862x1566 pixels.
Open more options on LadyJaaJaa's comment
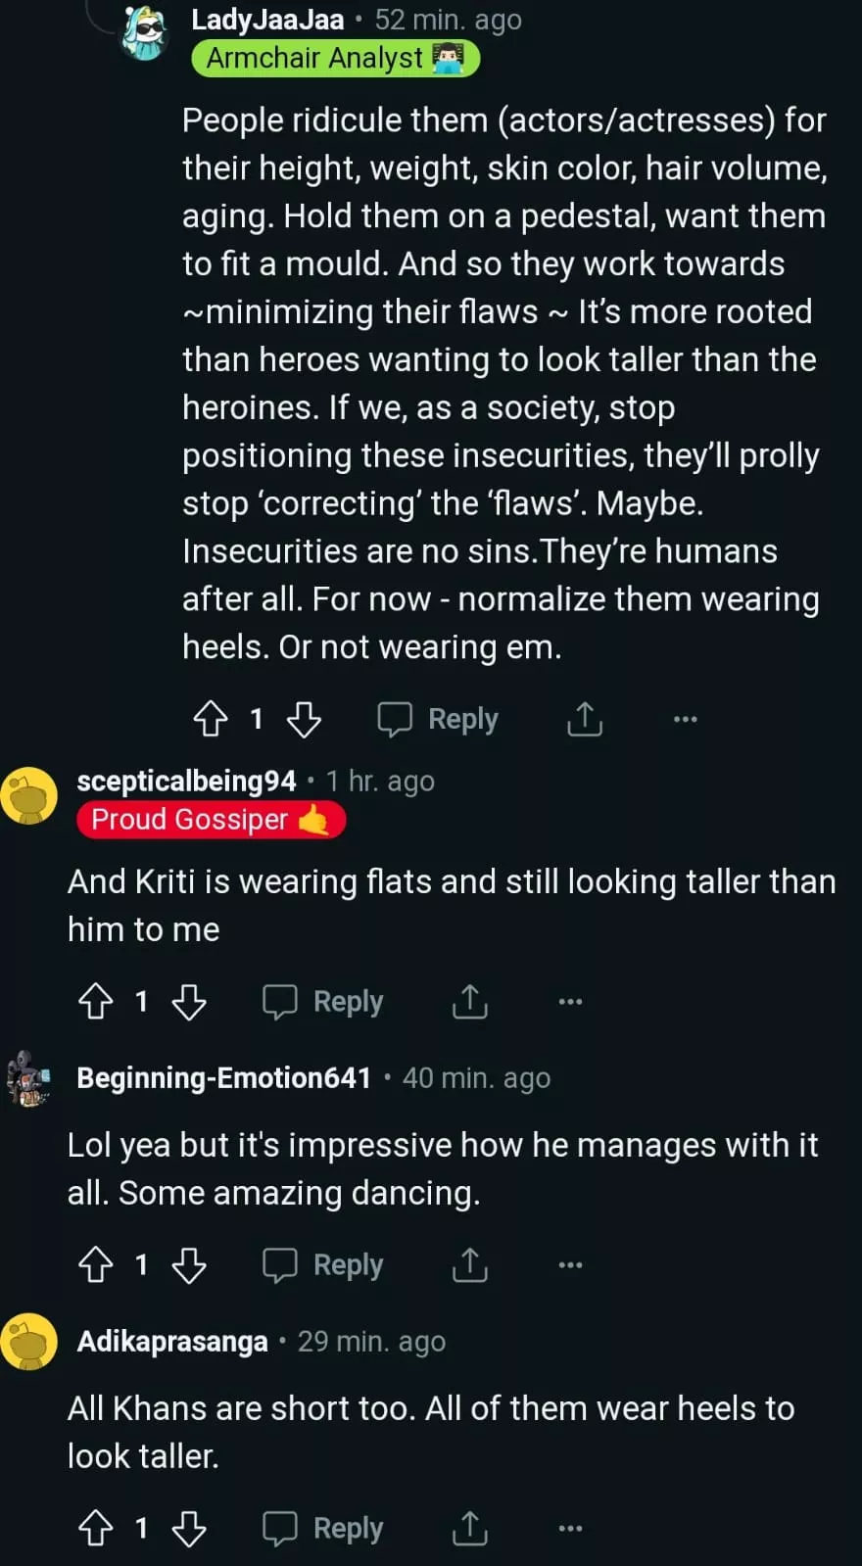[x=686, y=719]
